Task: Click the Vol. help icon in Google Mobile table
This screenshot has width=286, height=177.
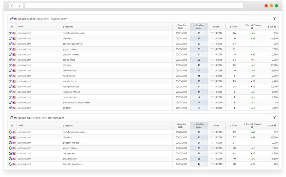Action: pos(275,27)
